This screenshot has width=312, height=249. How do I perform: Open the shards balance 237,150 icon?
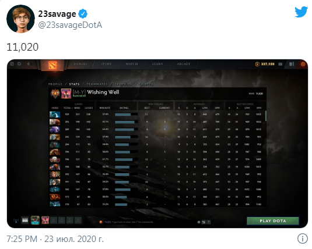coord(257,64)
